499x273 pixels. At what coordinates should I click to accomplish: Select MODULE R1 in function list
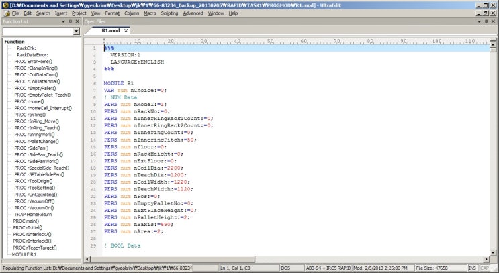pyautogui.click(x=24, y=255)
